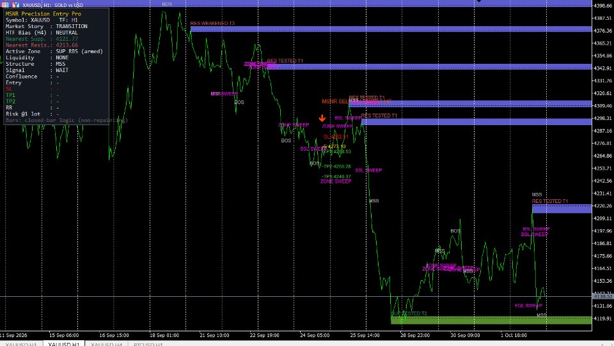This screenshot has height=346, width=614.
Task: Select the orange sell arrow on chart
Action: (322, 117)
